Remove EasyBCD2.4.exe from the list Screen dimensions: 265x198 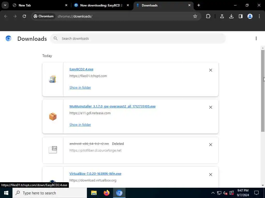[x=211, y=70]
